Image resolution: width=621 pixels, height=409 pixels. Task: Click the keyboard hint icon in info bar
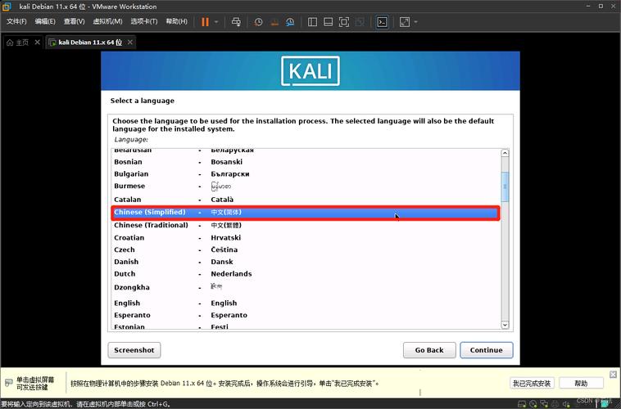pos(9,383)
